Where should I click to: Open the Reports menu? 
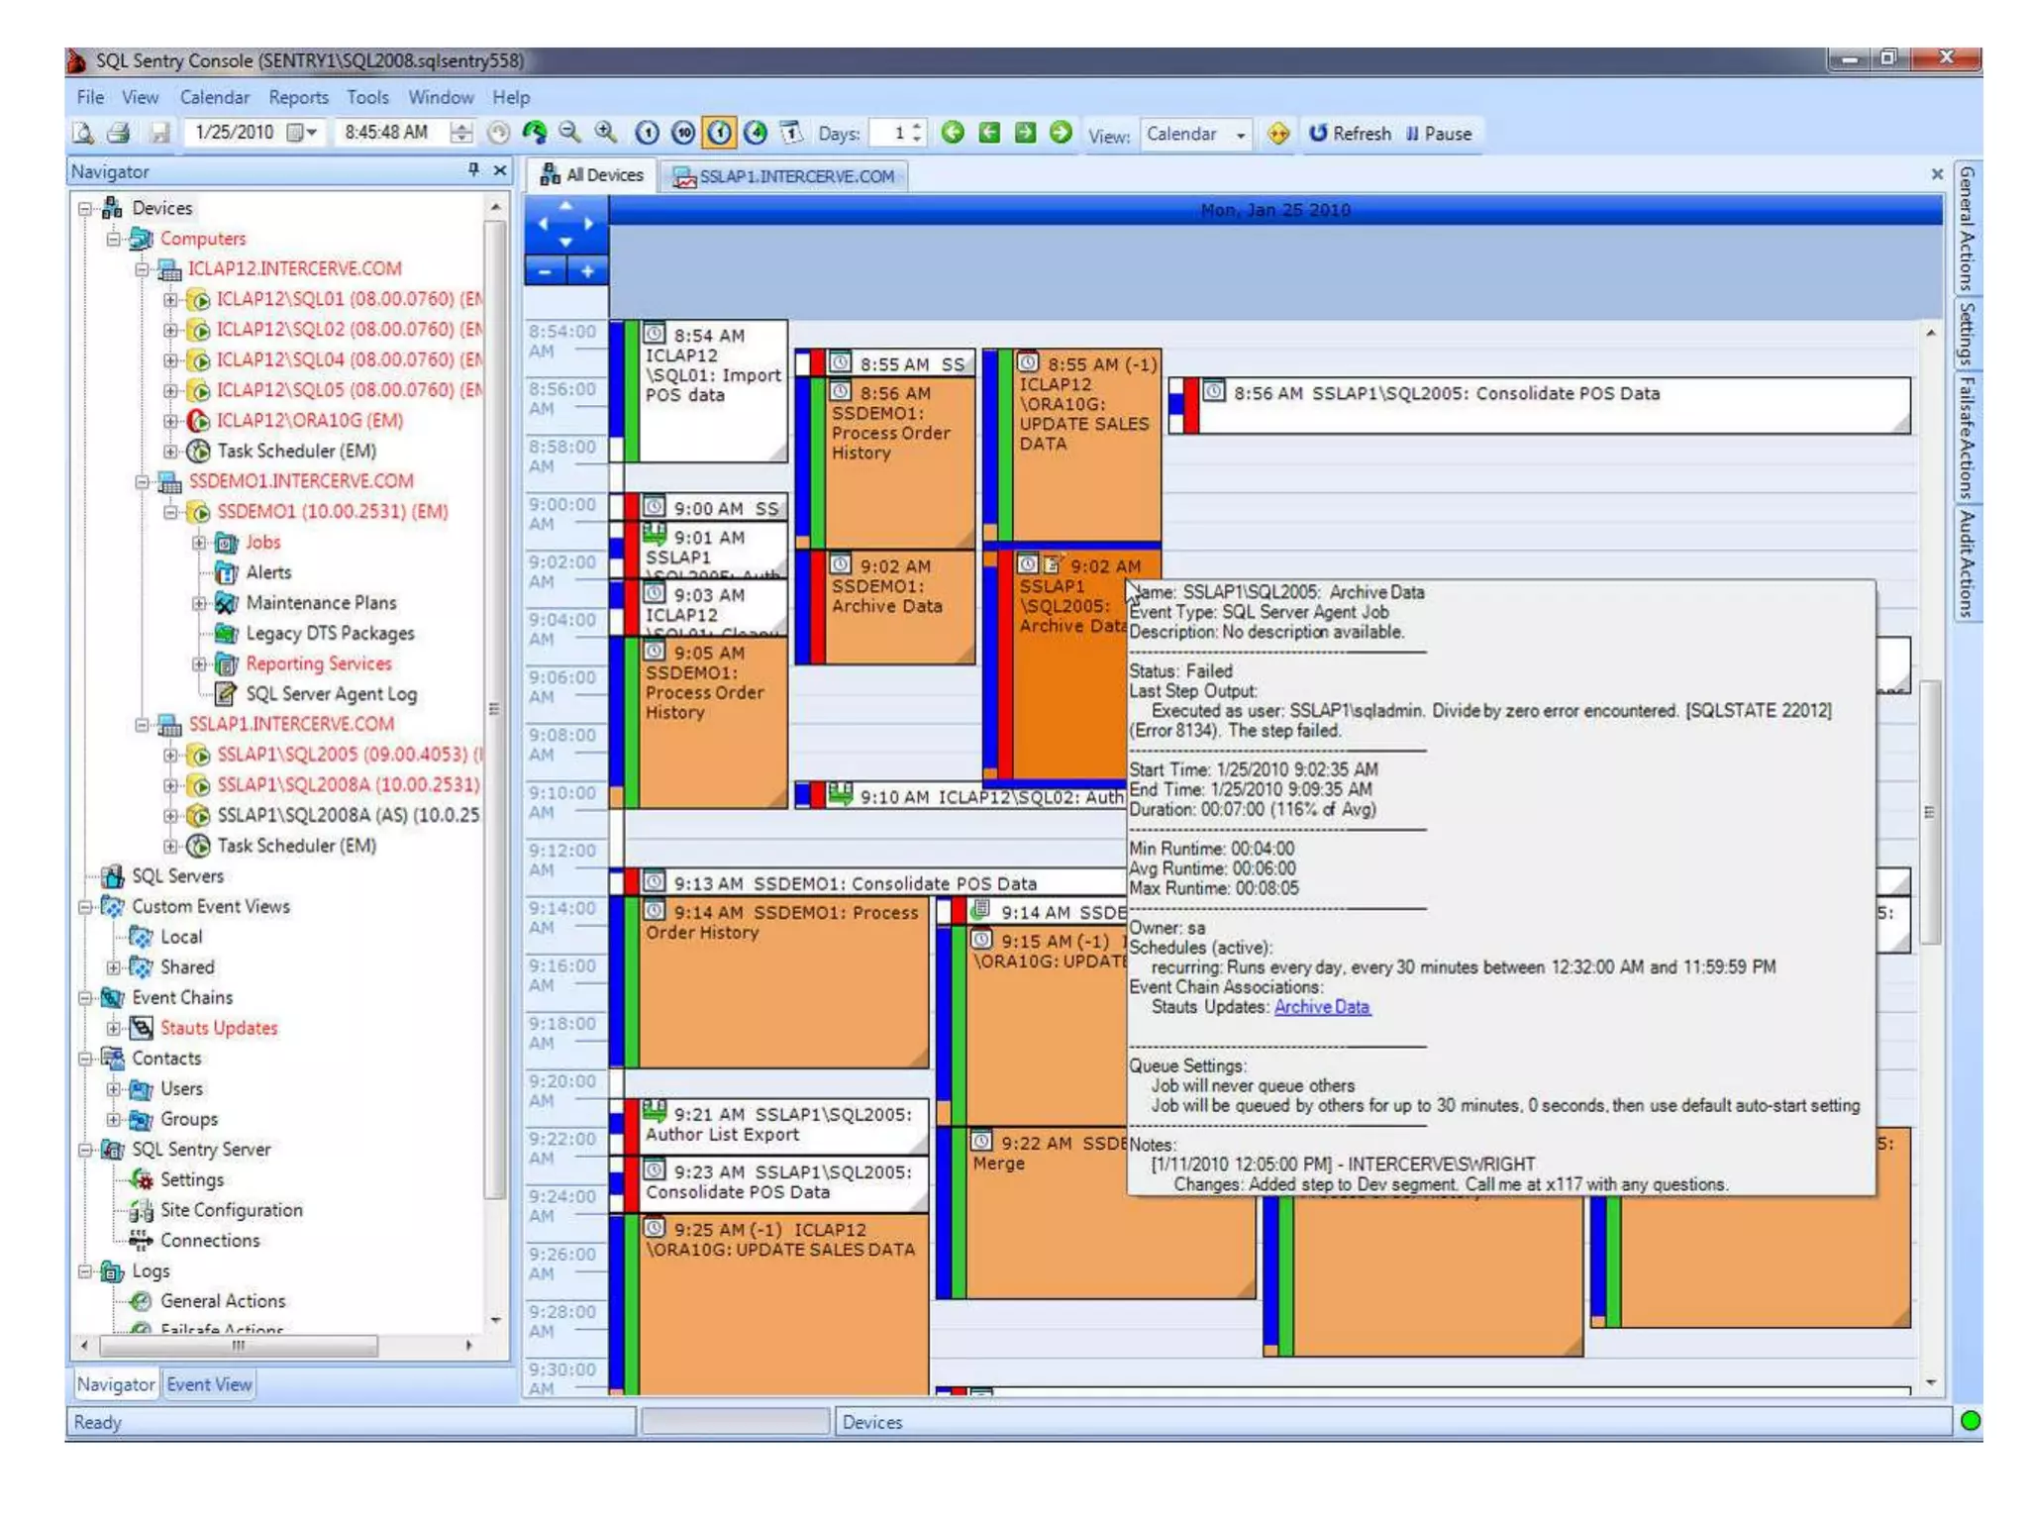point(297,97)
